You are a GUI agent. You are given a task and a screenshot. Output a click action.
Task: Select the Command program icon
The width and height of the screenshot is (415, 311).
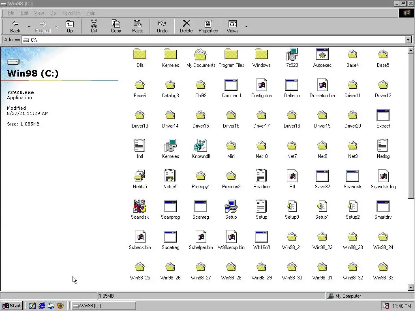(x=231, y=85)
